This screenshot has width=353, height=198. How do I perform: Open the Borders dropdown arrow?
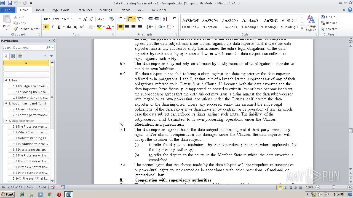[173, 27]
